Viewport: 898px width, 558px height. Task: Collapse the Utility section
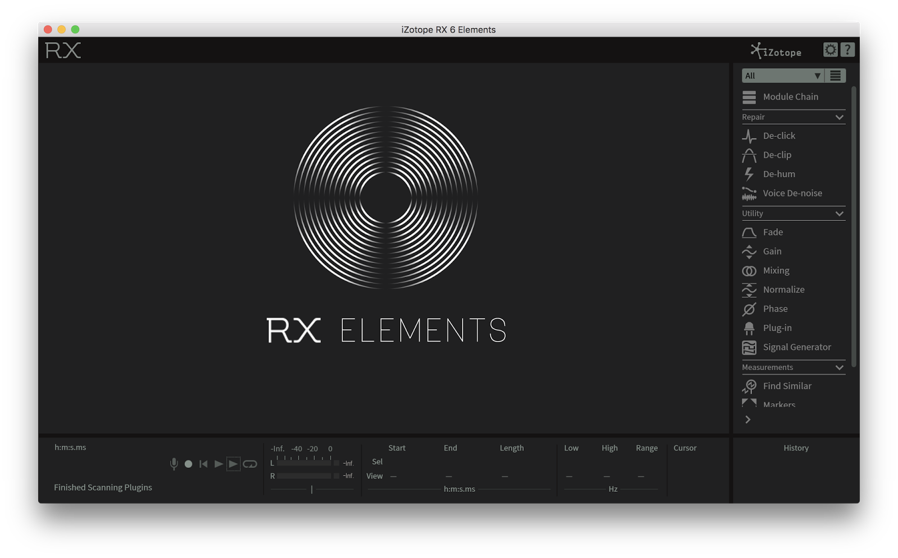click(x=839, y=214)
